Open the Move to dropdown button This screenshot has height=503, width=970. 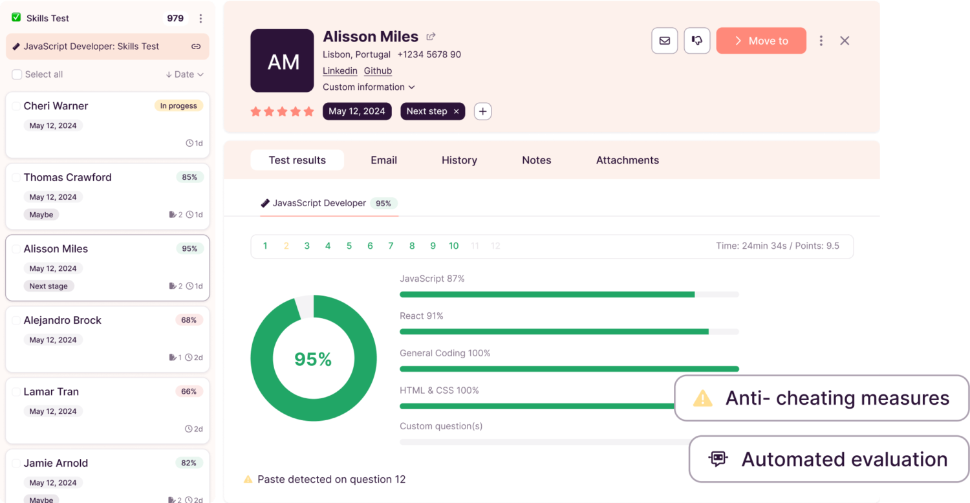click(x=761, y=40)
